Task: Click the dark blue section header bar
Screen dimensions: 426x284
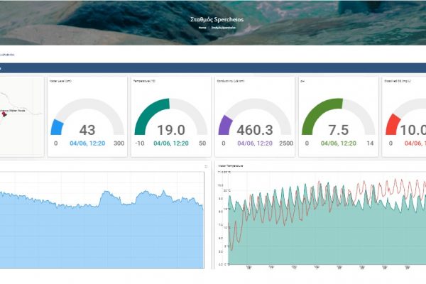Action: point(213,68)
